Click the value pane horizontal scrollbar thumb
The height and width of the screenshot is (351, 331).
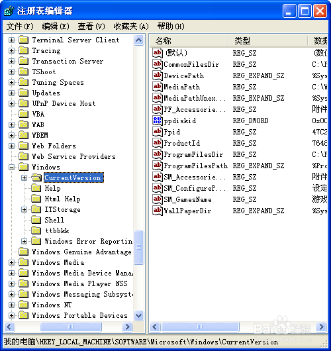tap(200, 326)
